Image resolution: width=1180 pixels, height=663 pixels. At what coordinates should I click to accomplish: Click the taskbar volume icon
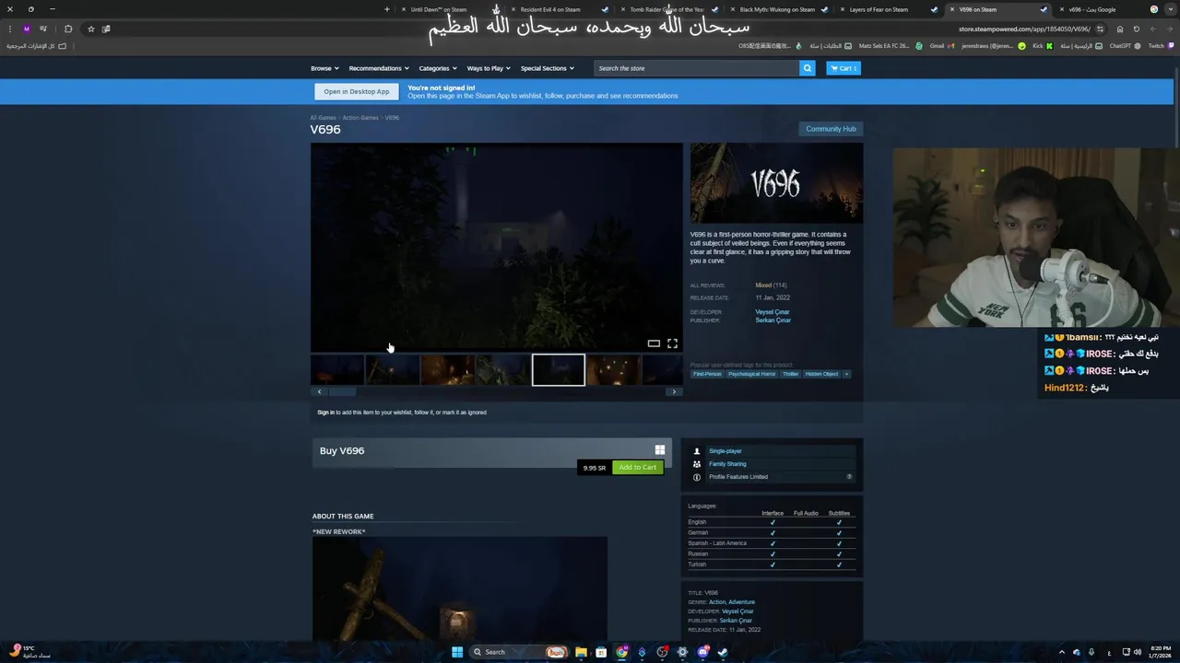pyautogui.click(x=1138, y=652)
